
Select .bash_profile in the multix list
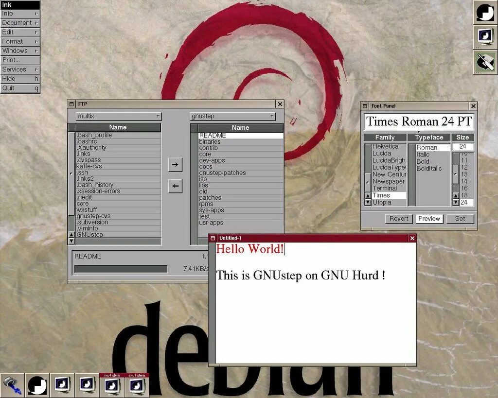[x=118, y=135]
